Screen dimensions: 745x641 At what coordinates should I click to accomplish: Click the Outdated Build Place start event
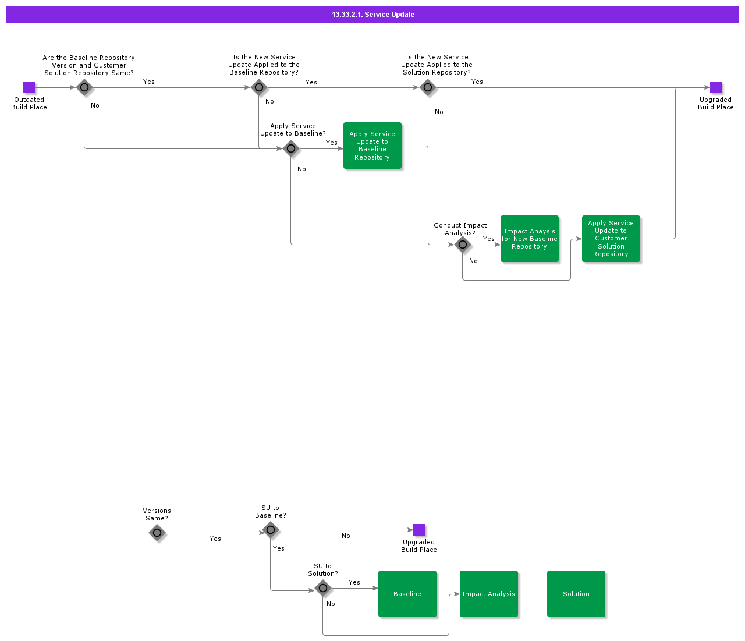coord(29,87)
